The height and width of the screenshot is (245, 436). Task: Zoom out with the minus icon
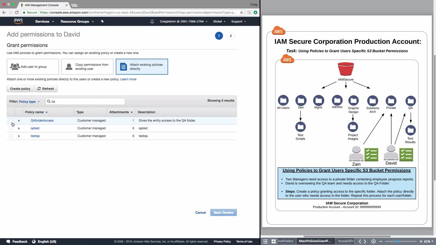381,241
